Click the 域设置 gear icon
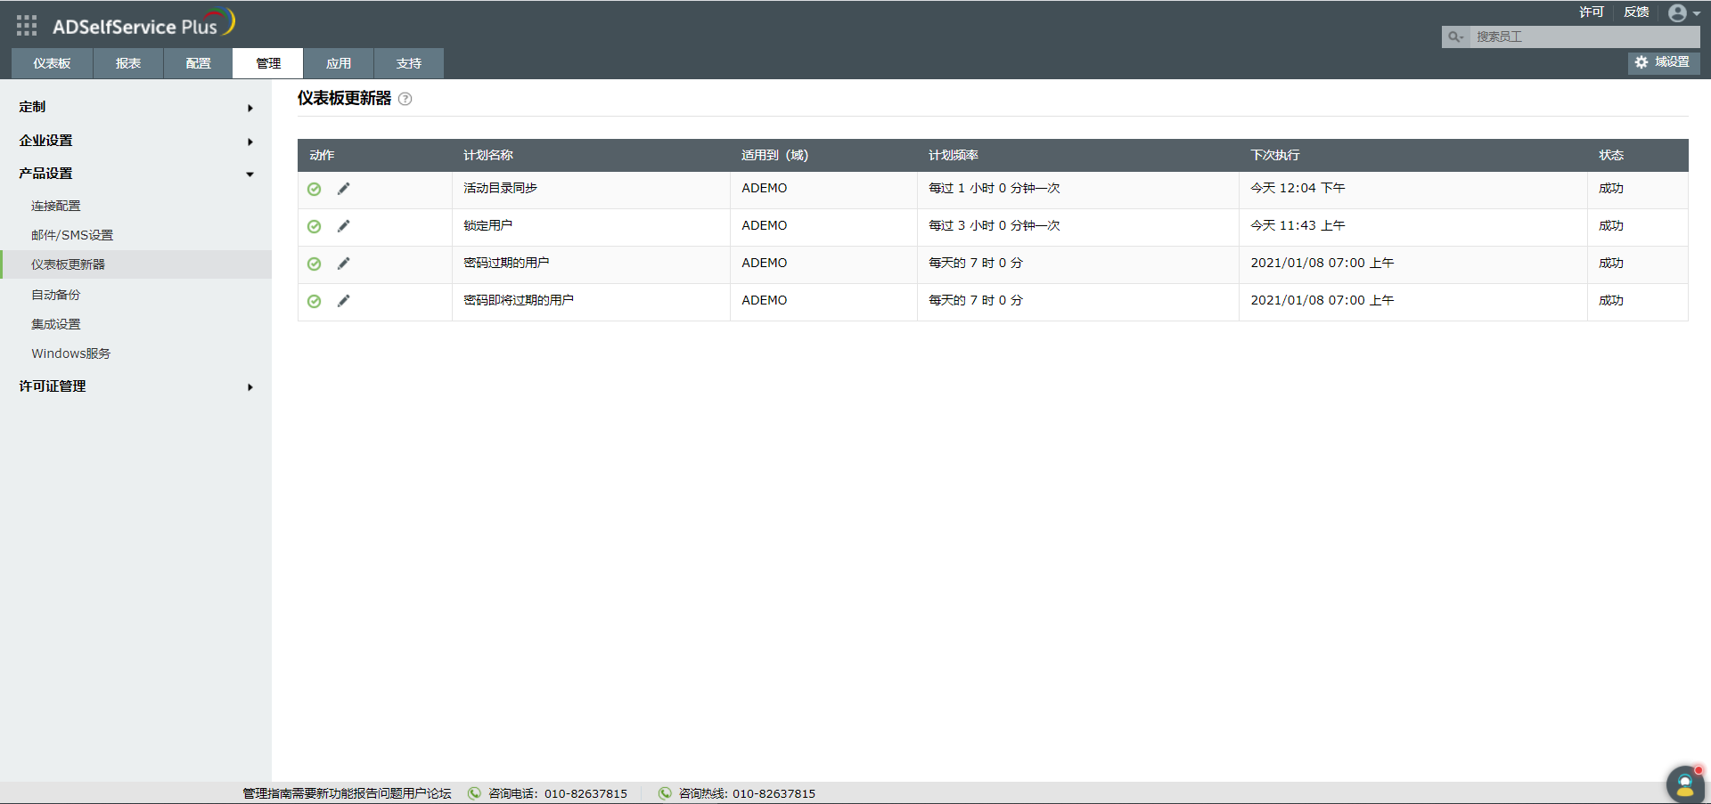1711x804 pixels. (x=1642, y=62)
